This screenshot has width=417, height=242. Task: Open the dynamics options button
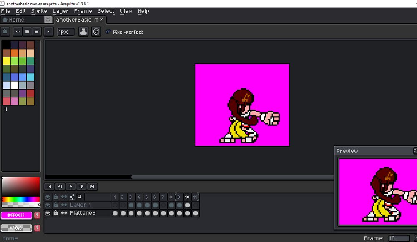pyautogui.click(x=96, y=32)
